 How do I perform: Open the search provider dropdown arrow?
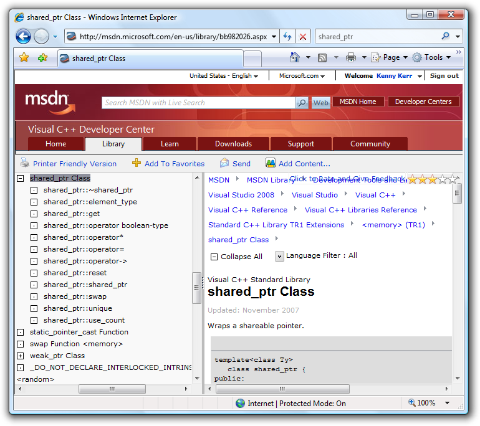point(458,37)
